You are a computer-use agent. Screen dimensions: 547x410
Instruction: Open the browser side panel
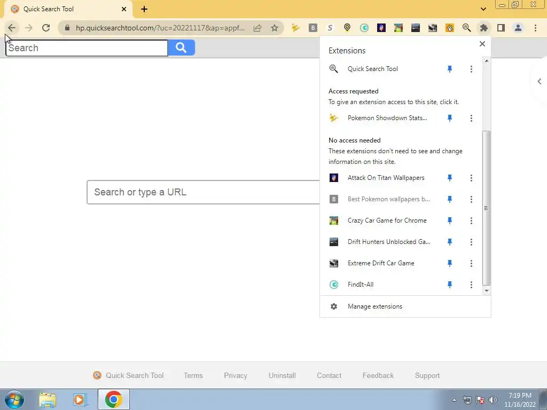[501, 28]
